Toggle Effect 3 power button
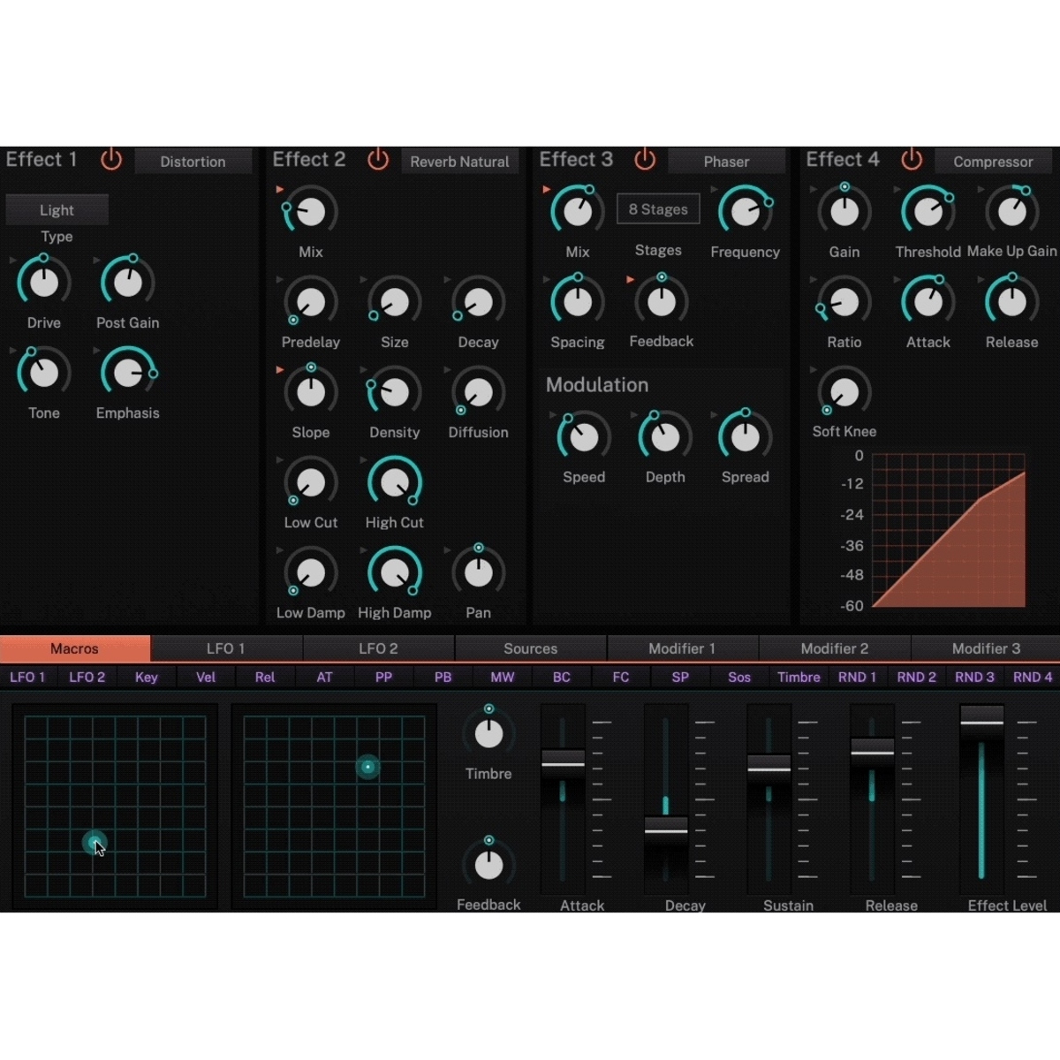Viewport: 1060px width, 1060px height. pos(646,160)
